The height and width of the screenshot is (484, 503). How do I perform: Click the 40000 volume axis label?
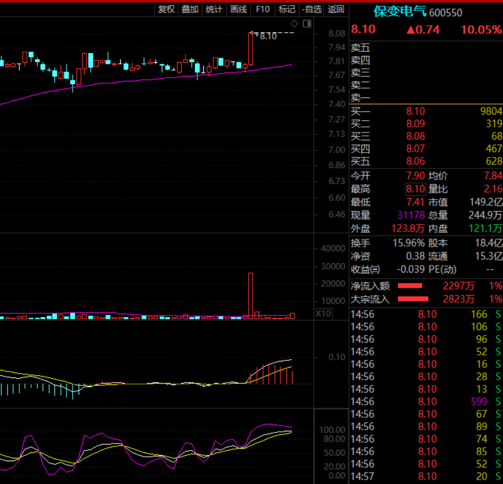[333, 248]
